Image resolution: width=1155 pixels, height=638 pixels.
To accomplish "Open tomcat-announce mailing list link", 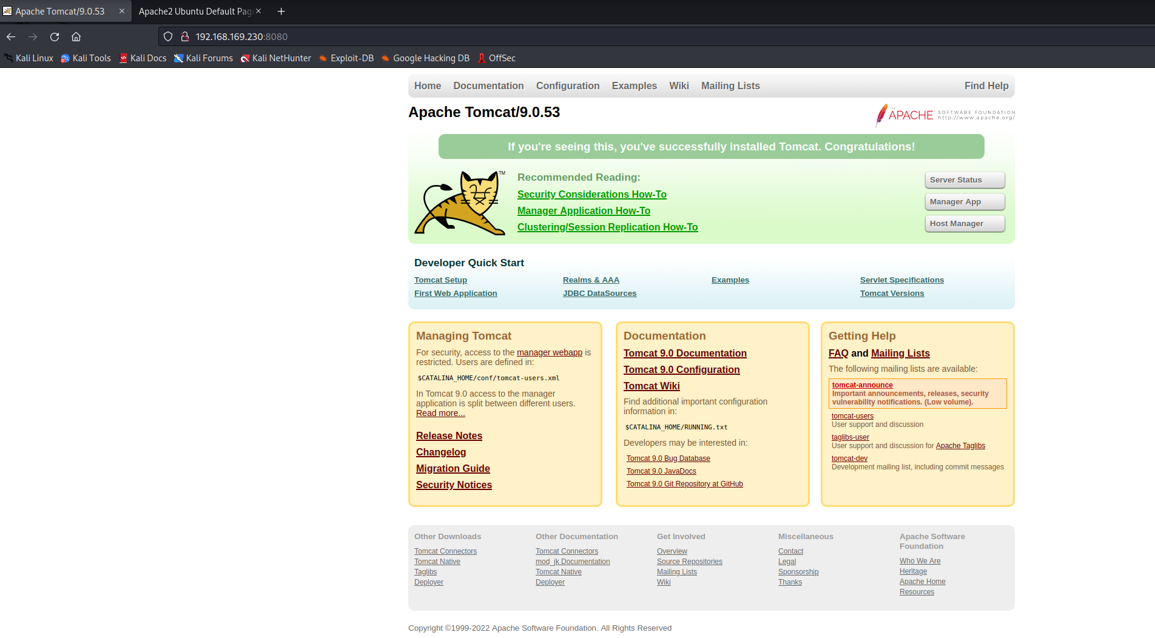I will (x=862, y=385).
